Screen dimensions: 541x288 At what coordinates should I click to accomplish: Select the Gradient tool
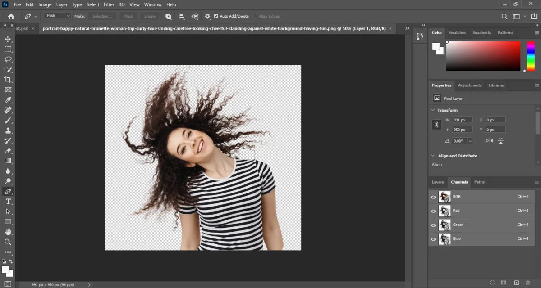tap(8, 161)
